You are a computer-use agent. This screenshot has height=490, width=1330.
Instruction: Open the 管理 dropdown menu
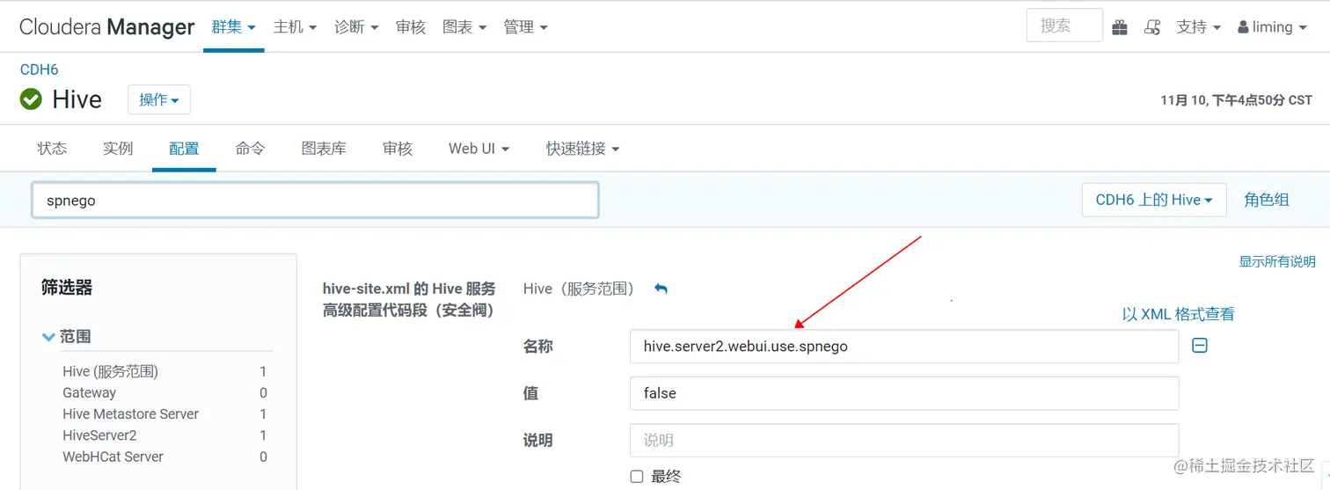tap(525, 27)
